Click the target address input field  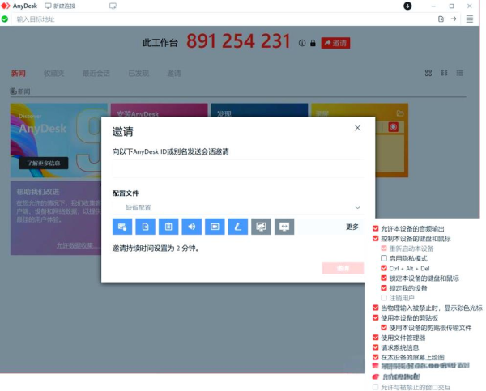pyautogui.click(x=224, y=19)
